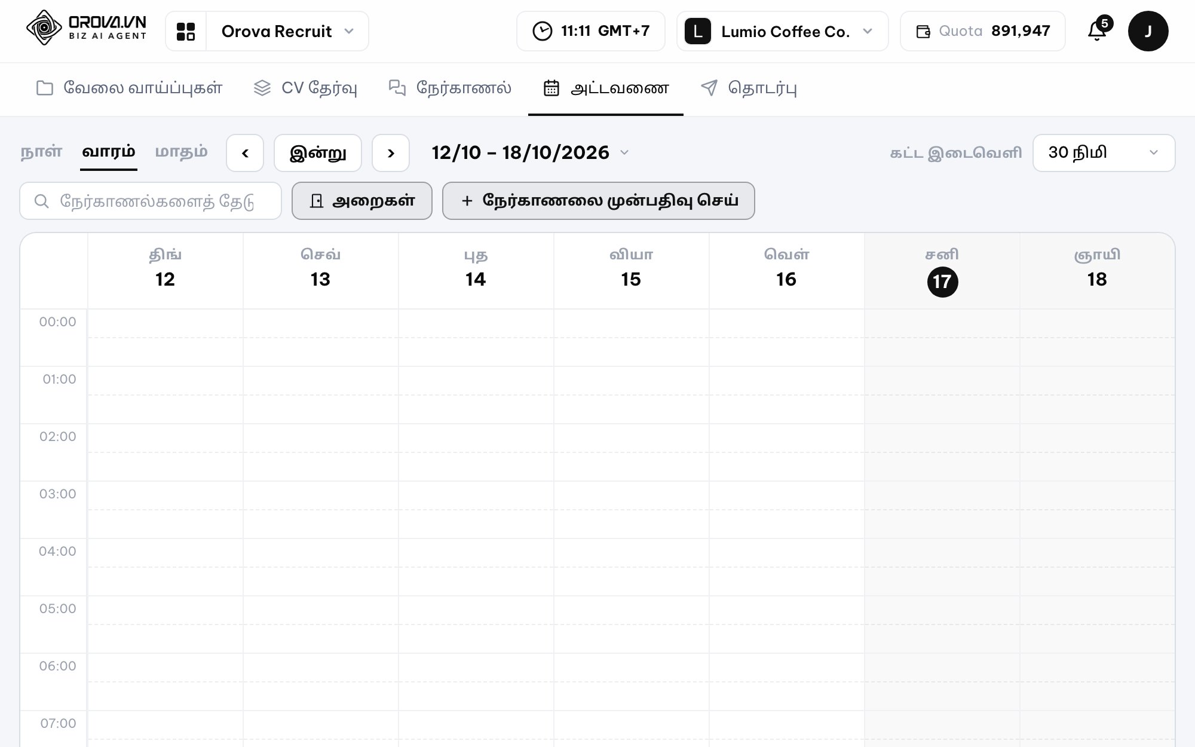This screenshot has height=747, width=1195.
Task: Open notifications bell with 5 badge
Action: (x=1098, y=30)
